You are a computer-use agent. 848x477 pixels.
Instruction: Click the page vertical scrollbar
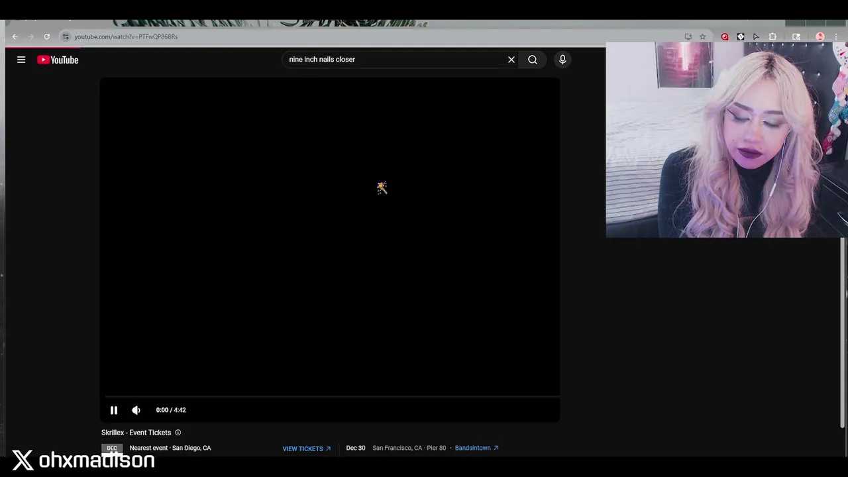pyautogui.click(x=843, y=331)
